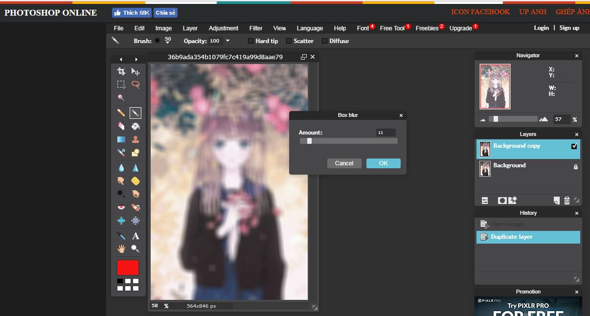Select the Crop tool
Image resolution: width=590 pixels, height=316 pixels.
pos(121,71)
